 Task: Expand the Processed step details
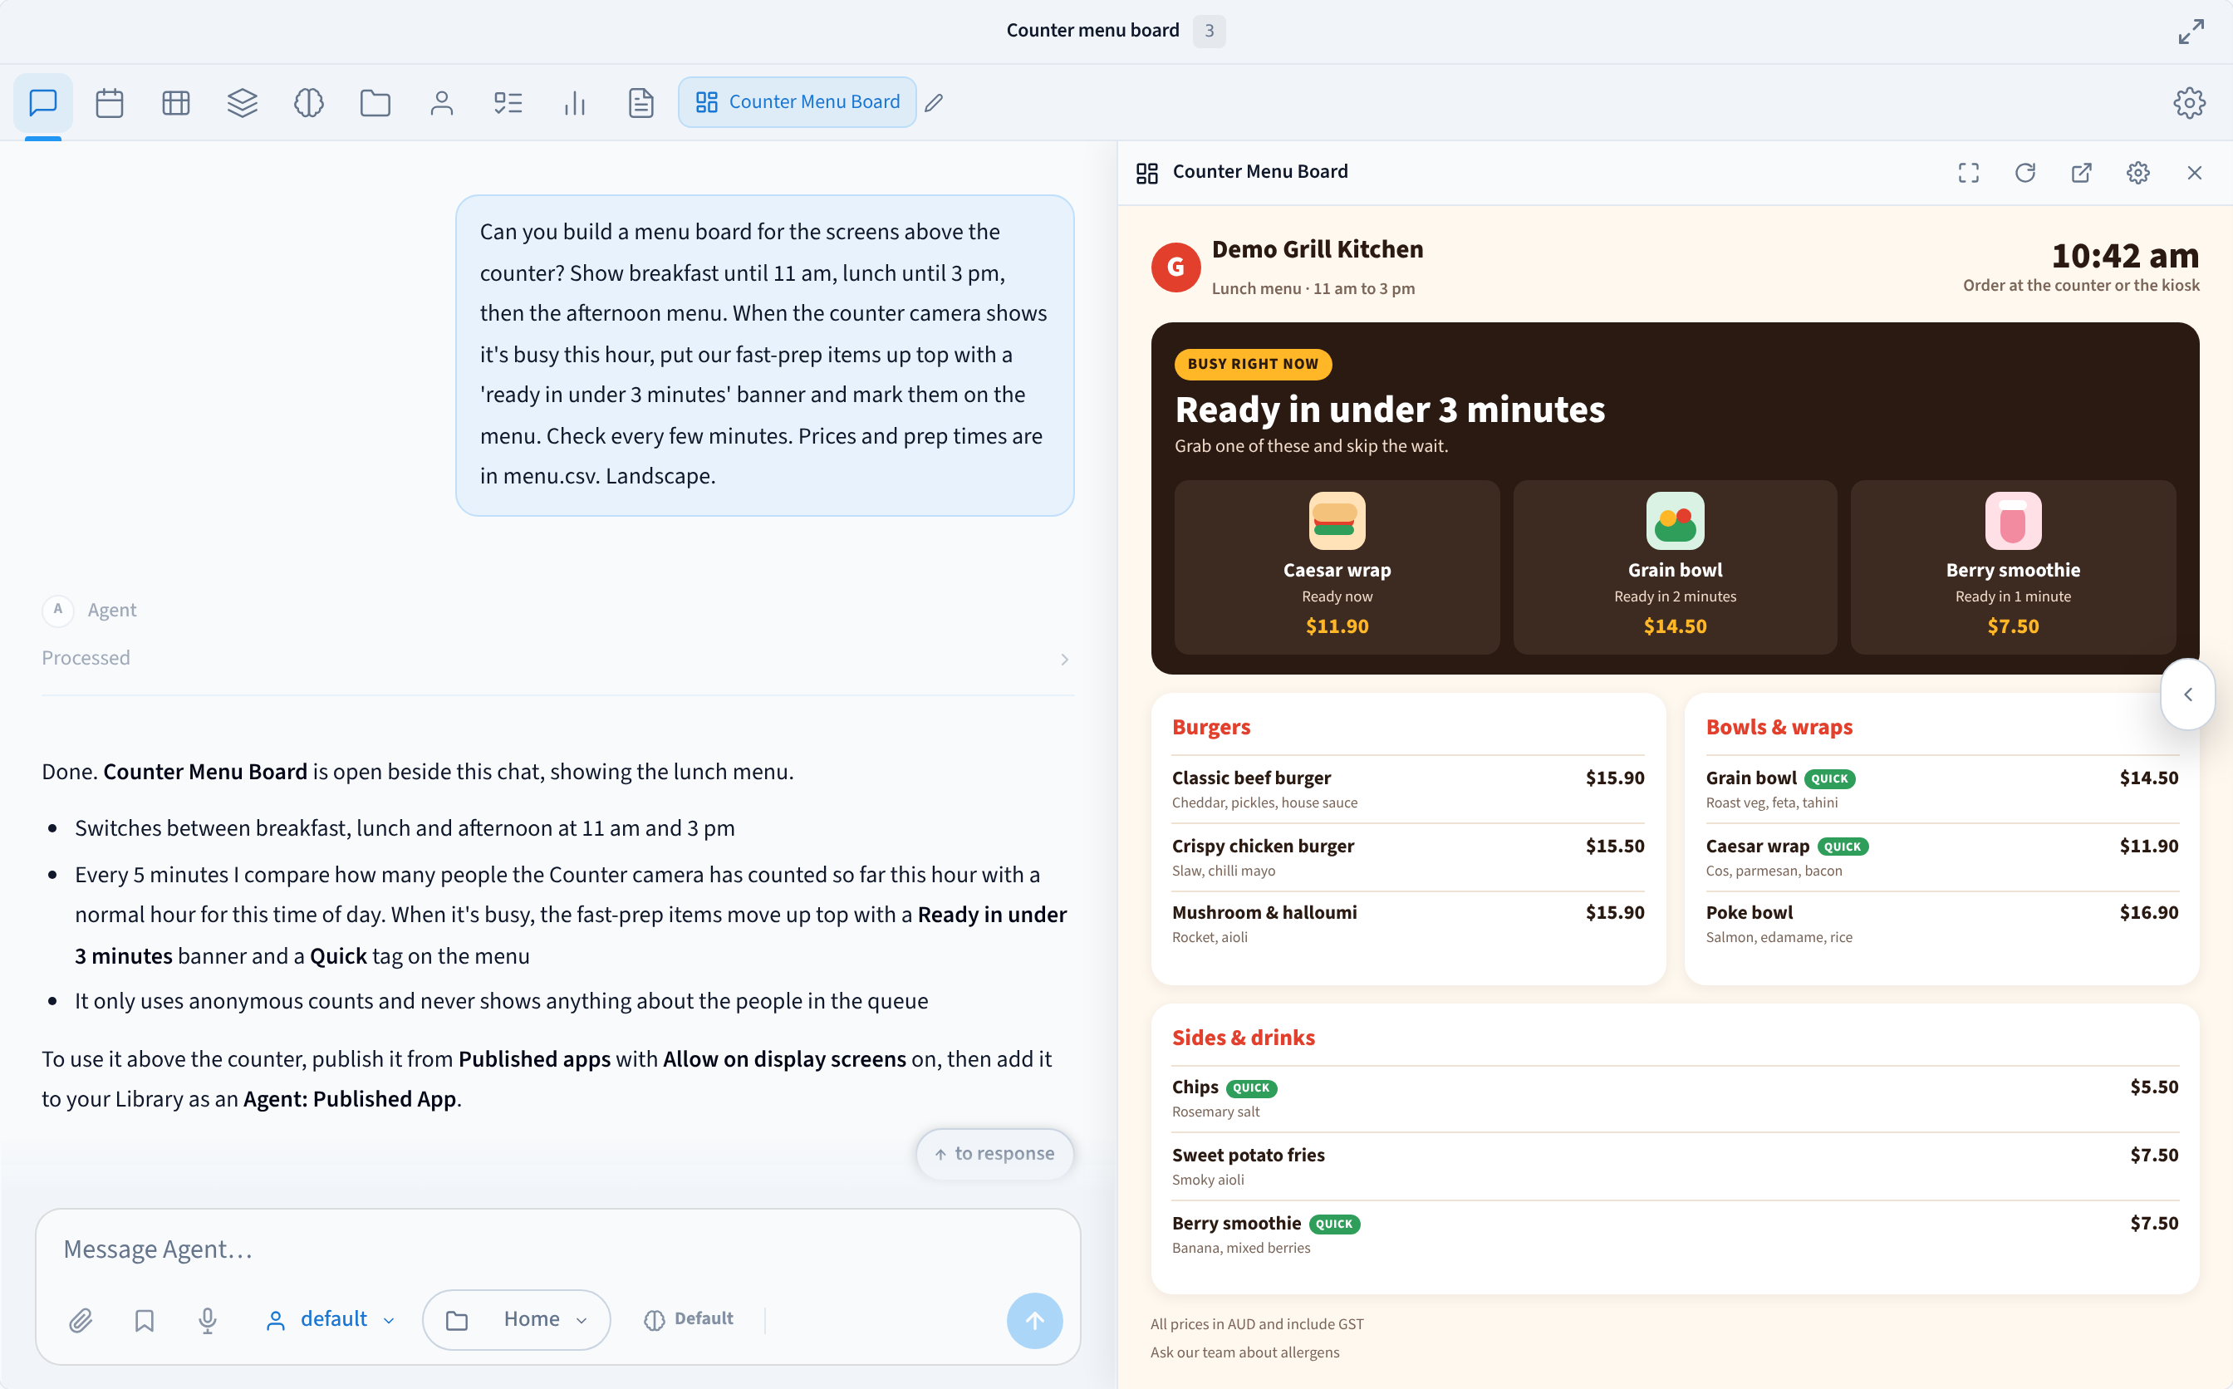(557, 659)
